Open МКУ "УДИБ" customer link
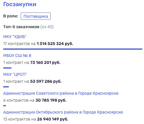The height and width of the screenshot is (124, 144). (15, 37)
